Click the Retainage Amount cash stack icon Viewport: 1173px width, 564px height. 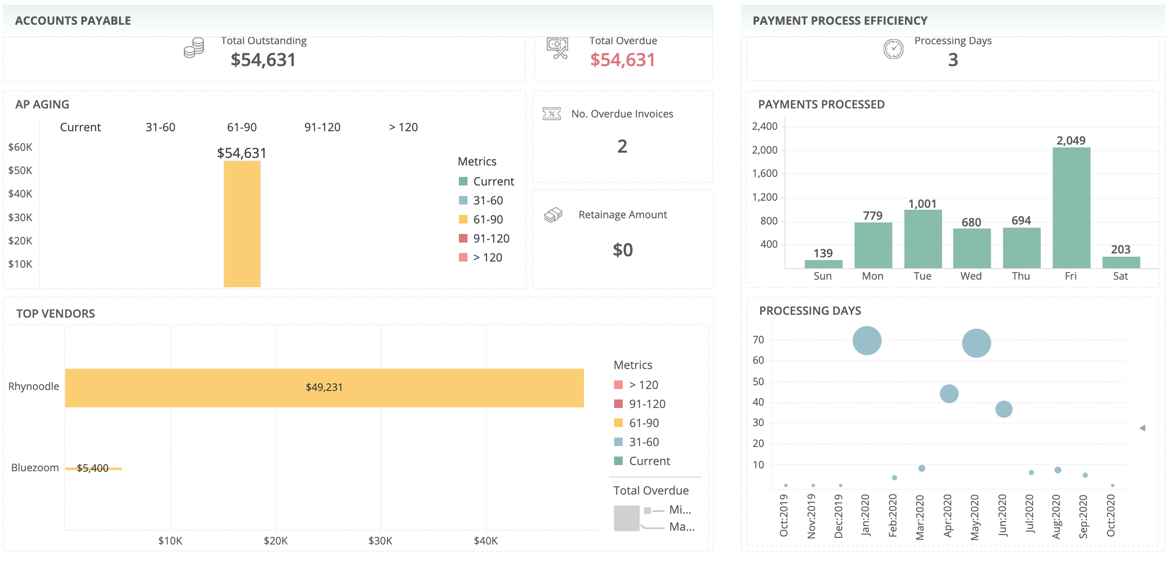[553, 215]
